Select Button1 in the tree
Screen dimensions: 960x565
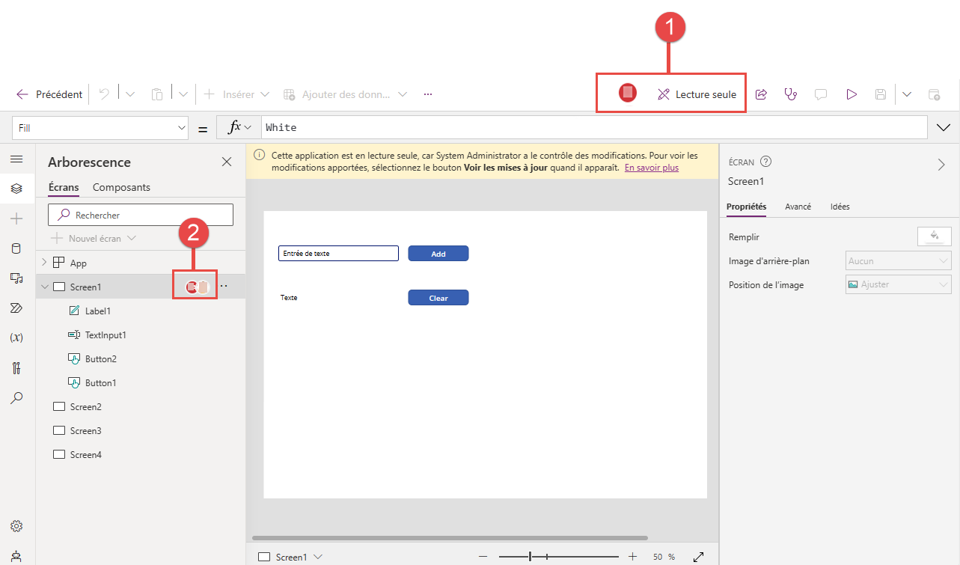pos(101,382)
